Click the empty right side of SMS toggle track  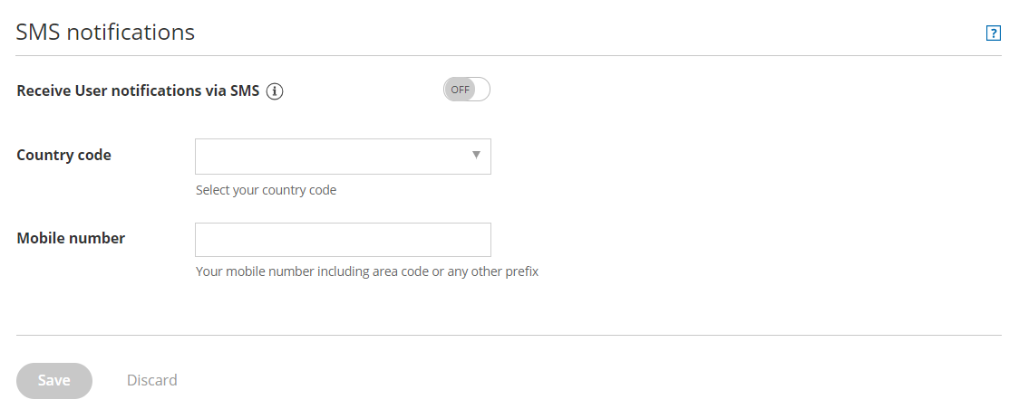point(481,90)
